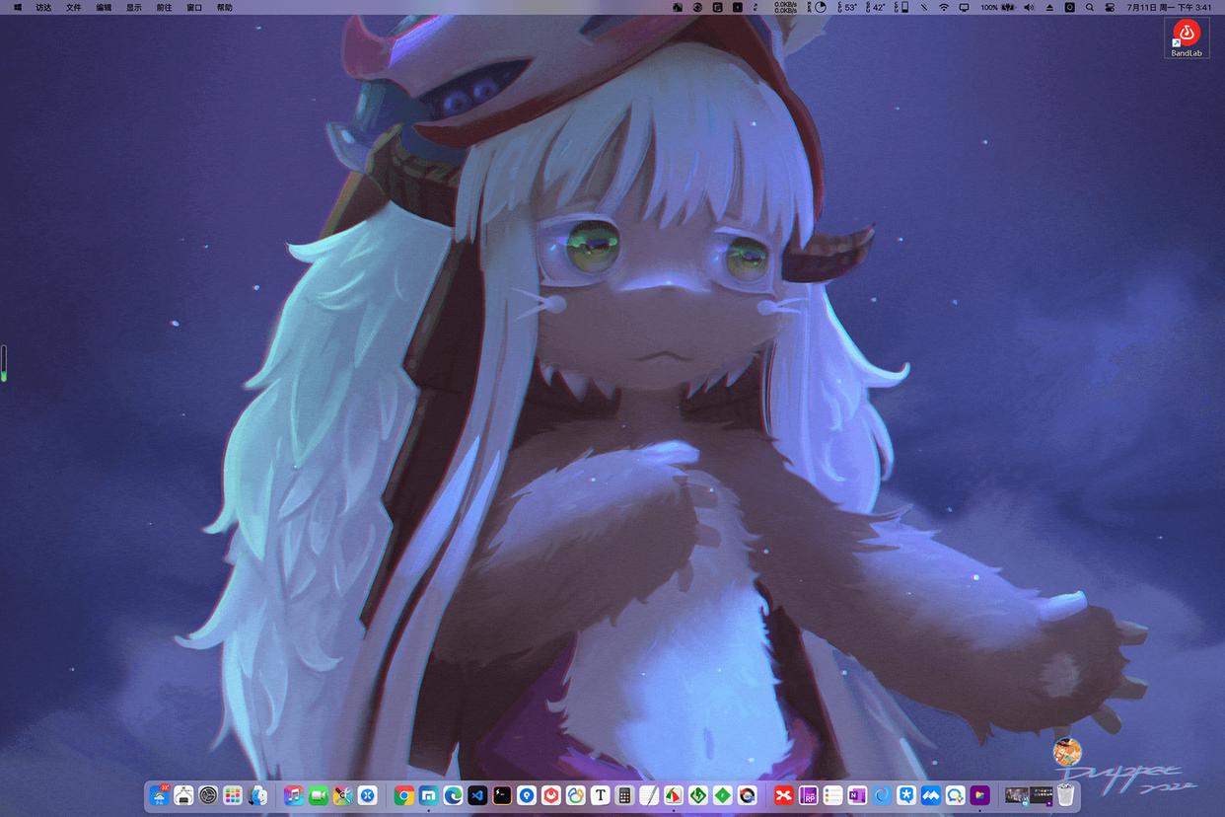1225x817 pixels.
Task: Open the 帮助 menu
Action: tap(225, 7)
